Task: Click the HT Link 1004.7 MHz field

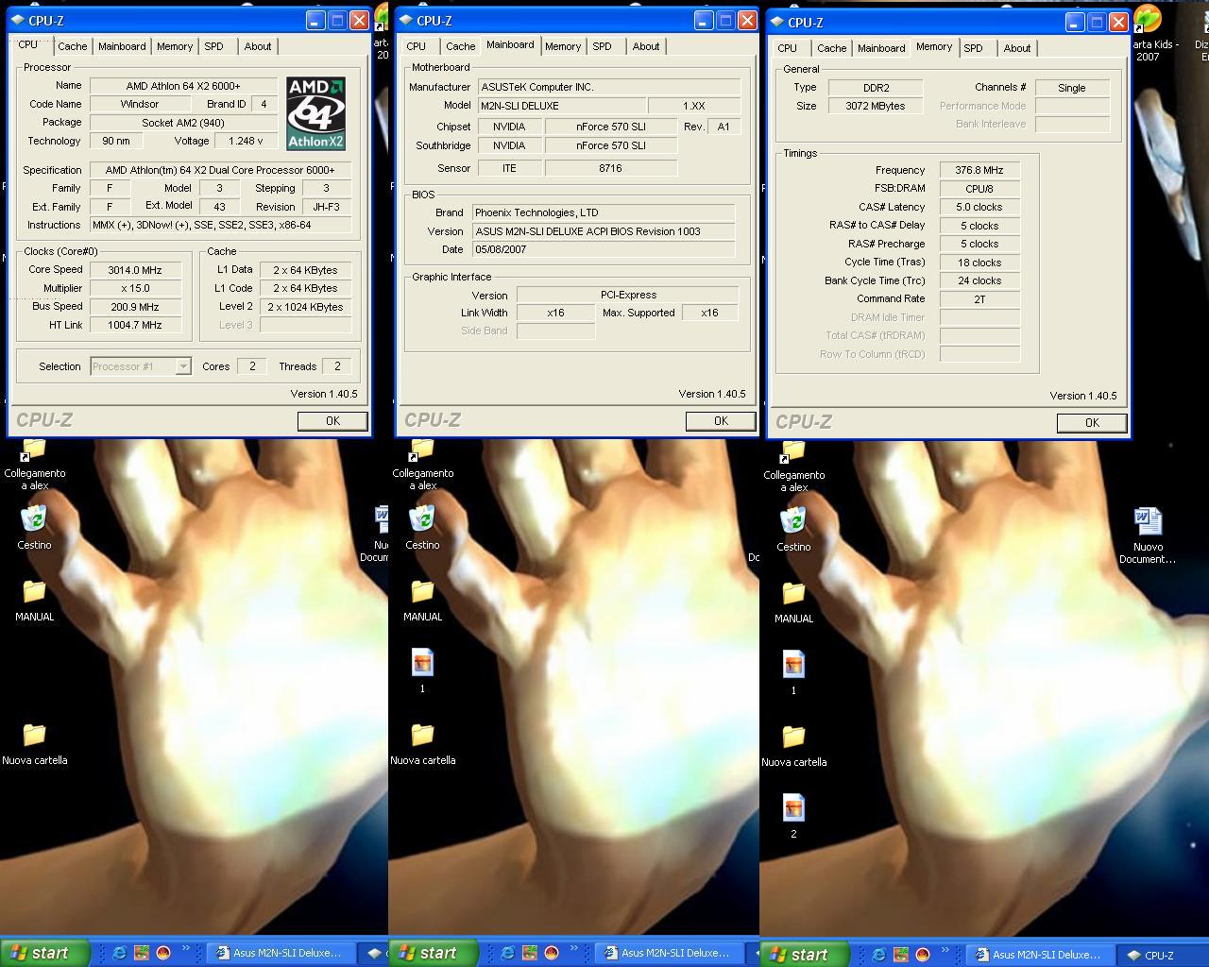Action: 135,325
